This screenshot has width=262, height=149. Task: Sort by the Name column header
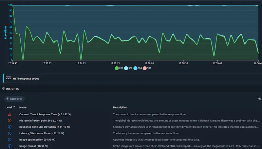coord(23,107)
